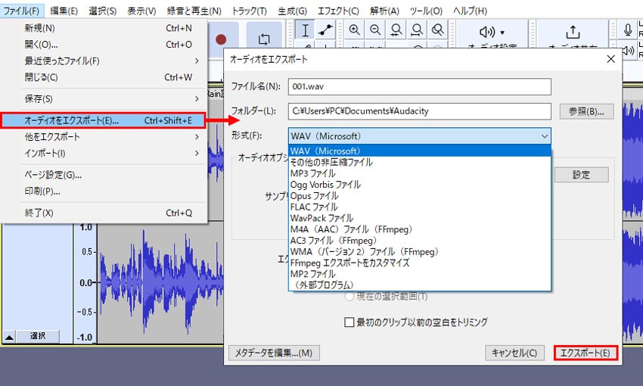Open the トラック(T) menu

249,11
